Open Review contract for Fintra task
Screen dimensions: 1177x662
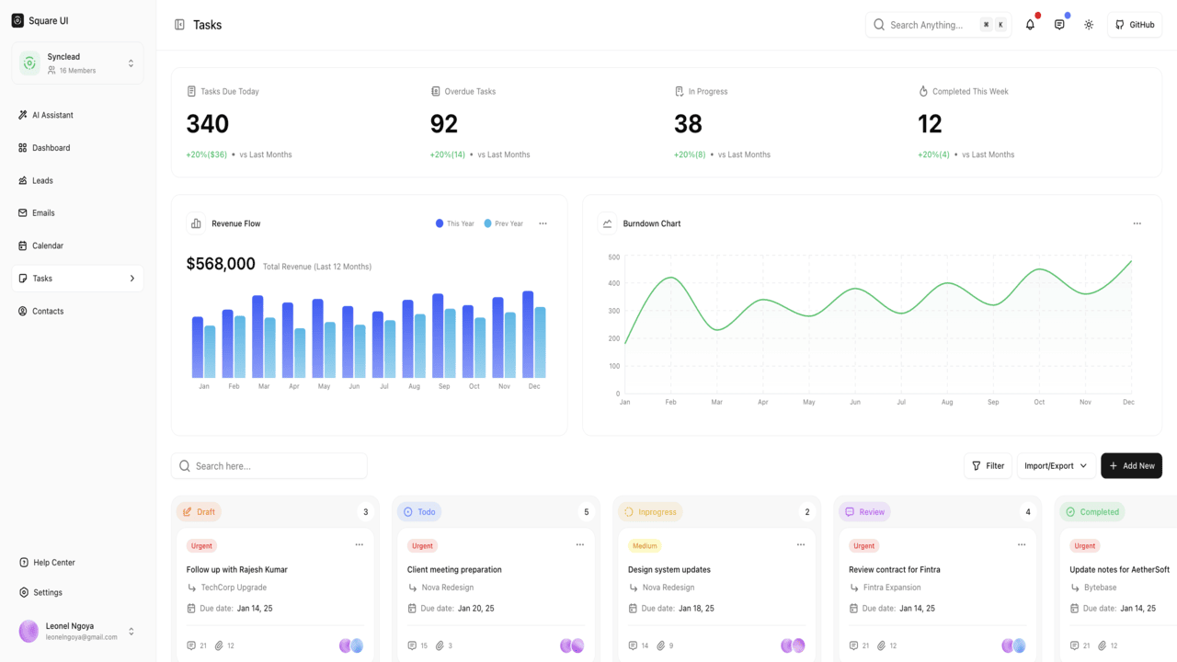click(895, 570)
